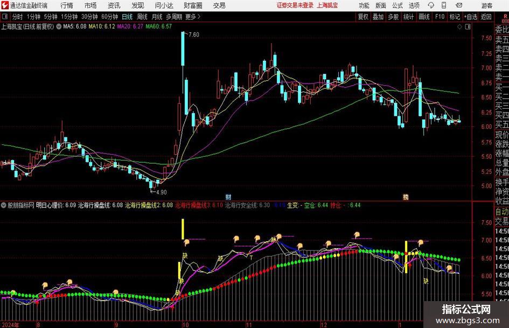This screenshot has width=509, height=328.
Task: Open the main chart indicator dropdown arrow
Action: pos(59,26)
